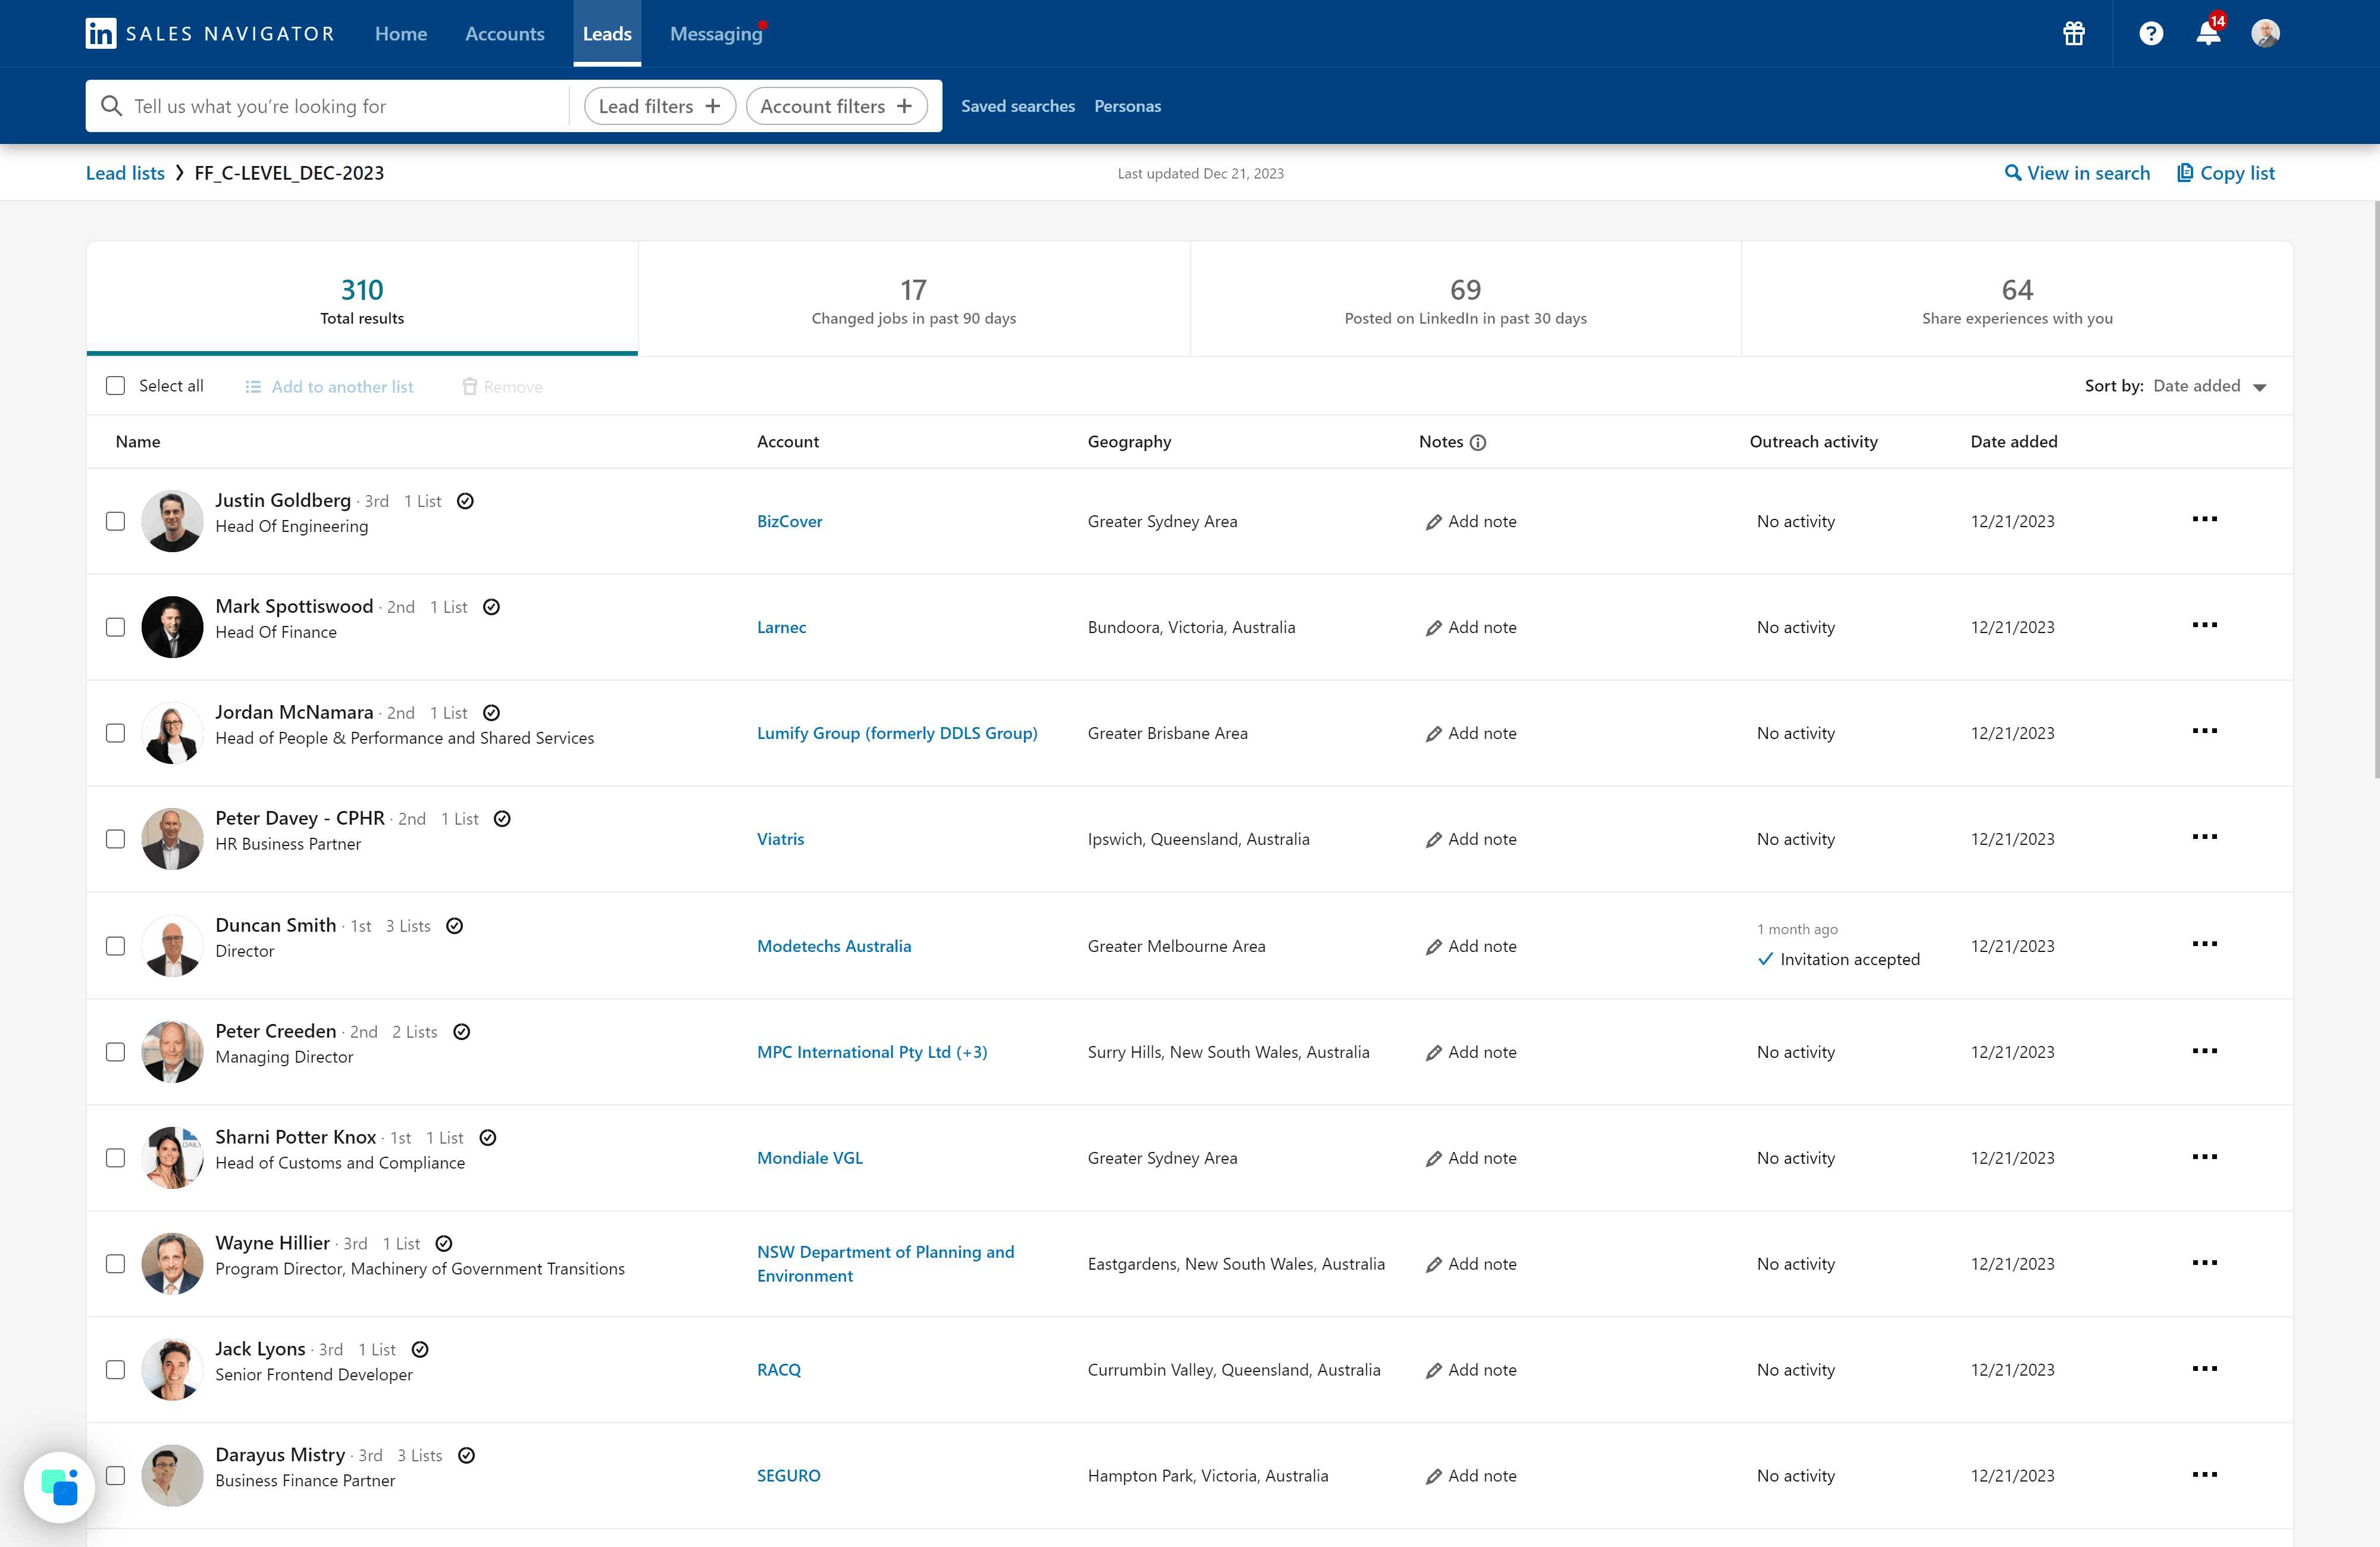Select Justin Goldberg's row checkbox
Image resolution: width=2380 pixels, height=1547 pixels.
[x=115, y=522]
